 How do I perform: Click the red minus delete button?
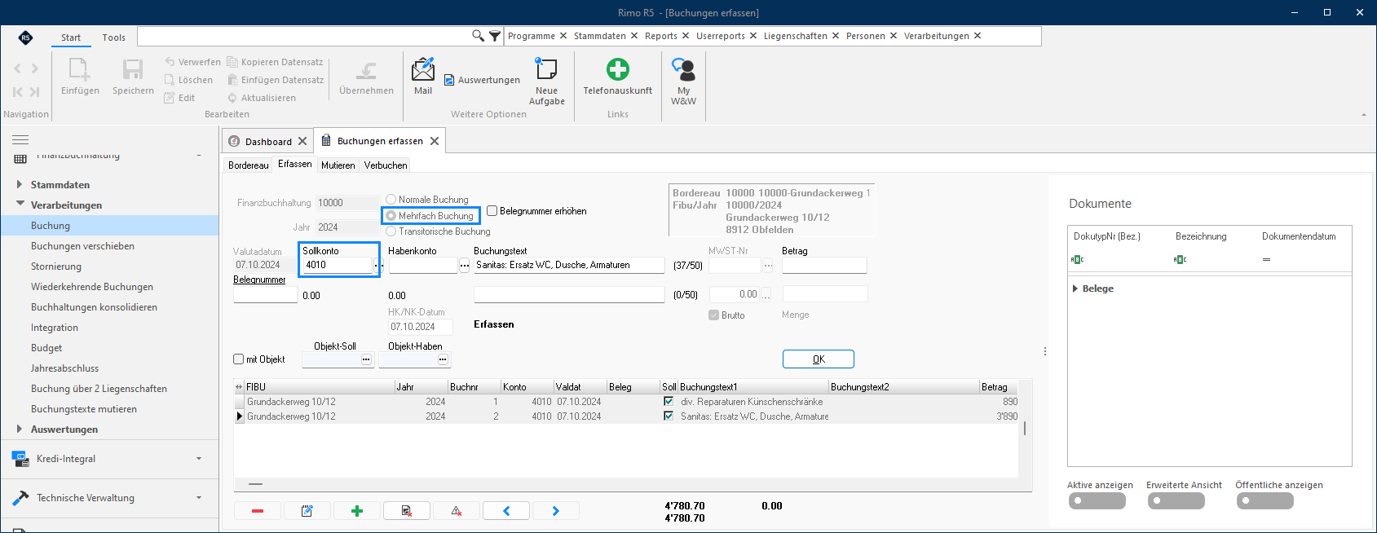[x=258, y=511]
